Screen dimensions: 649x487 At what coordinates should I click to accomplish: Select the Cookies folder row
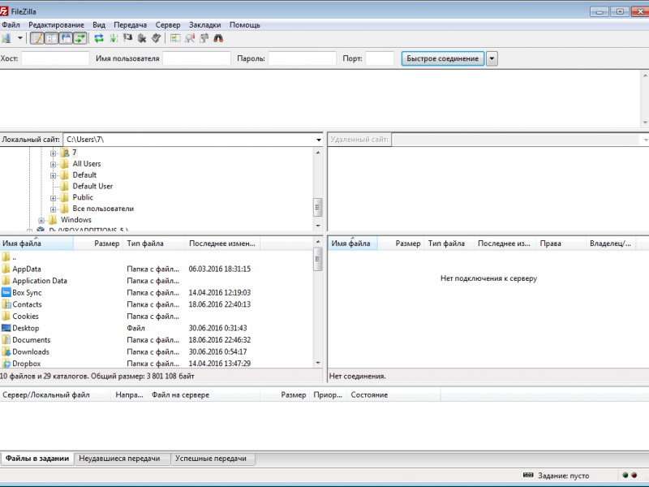[155, 317]
